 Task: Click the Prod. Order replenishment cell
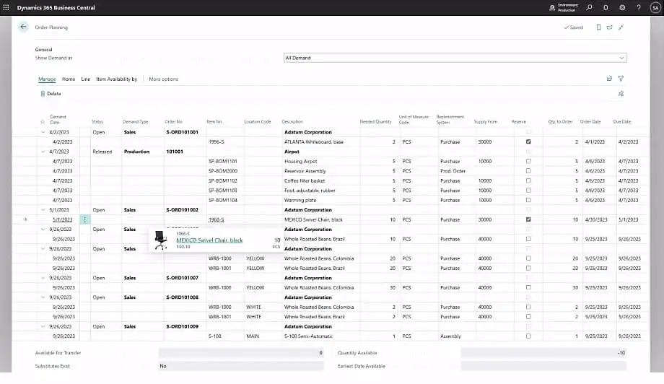tap(453, 171)
